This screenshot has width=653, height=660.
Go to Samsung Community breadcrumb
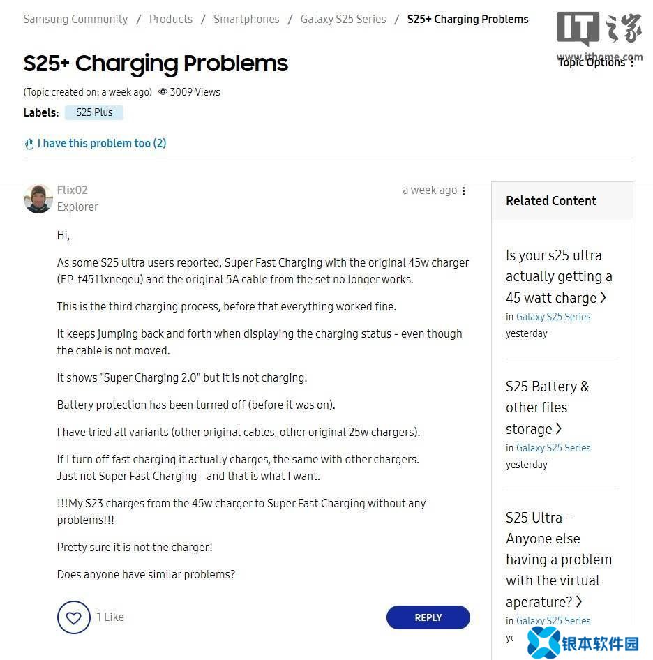75,19
